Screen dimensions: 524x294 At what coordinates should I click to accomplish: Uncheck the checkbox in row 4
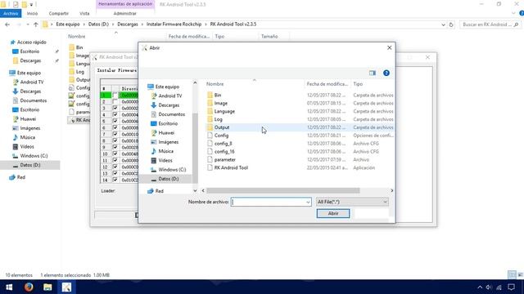tap(115, 114)
